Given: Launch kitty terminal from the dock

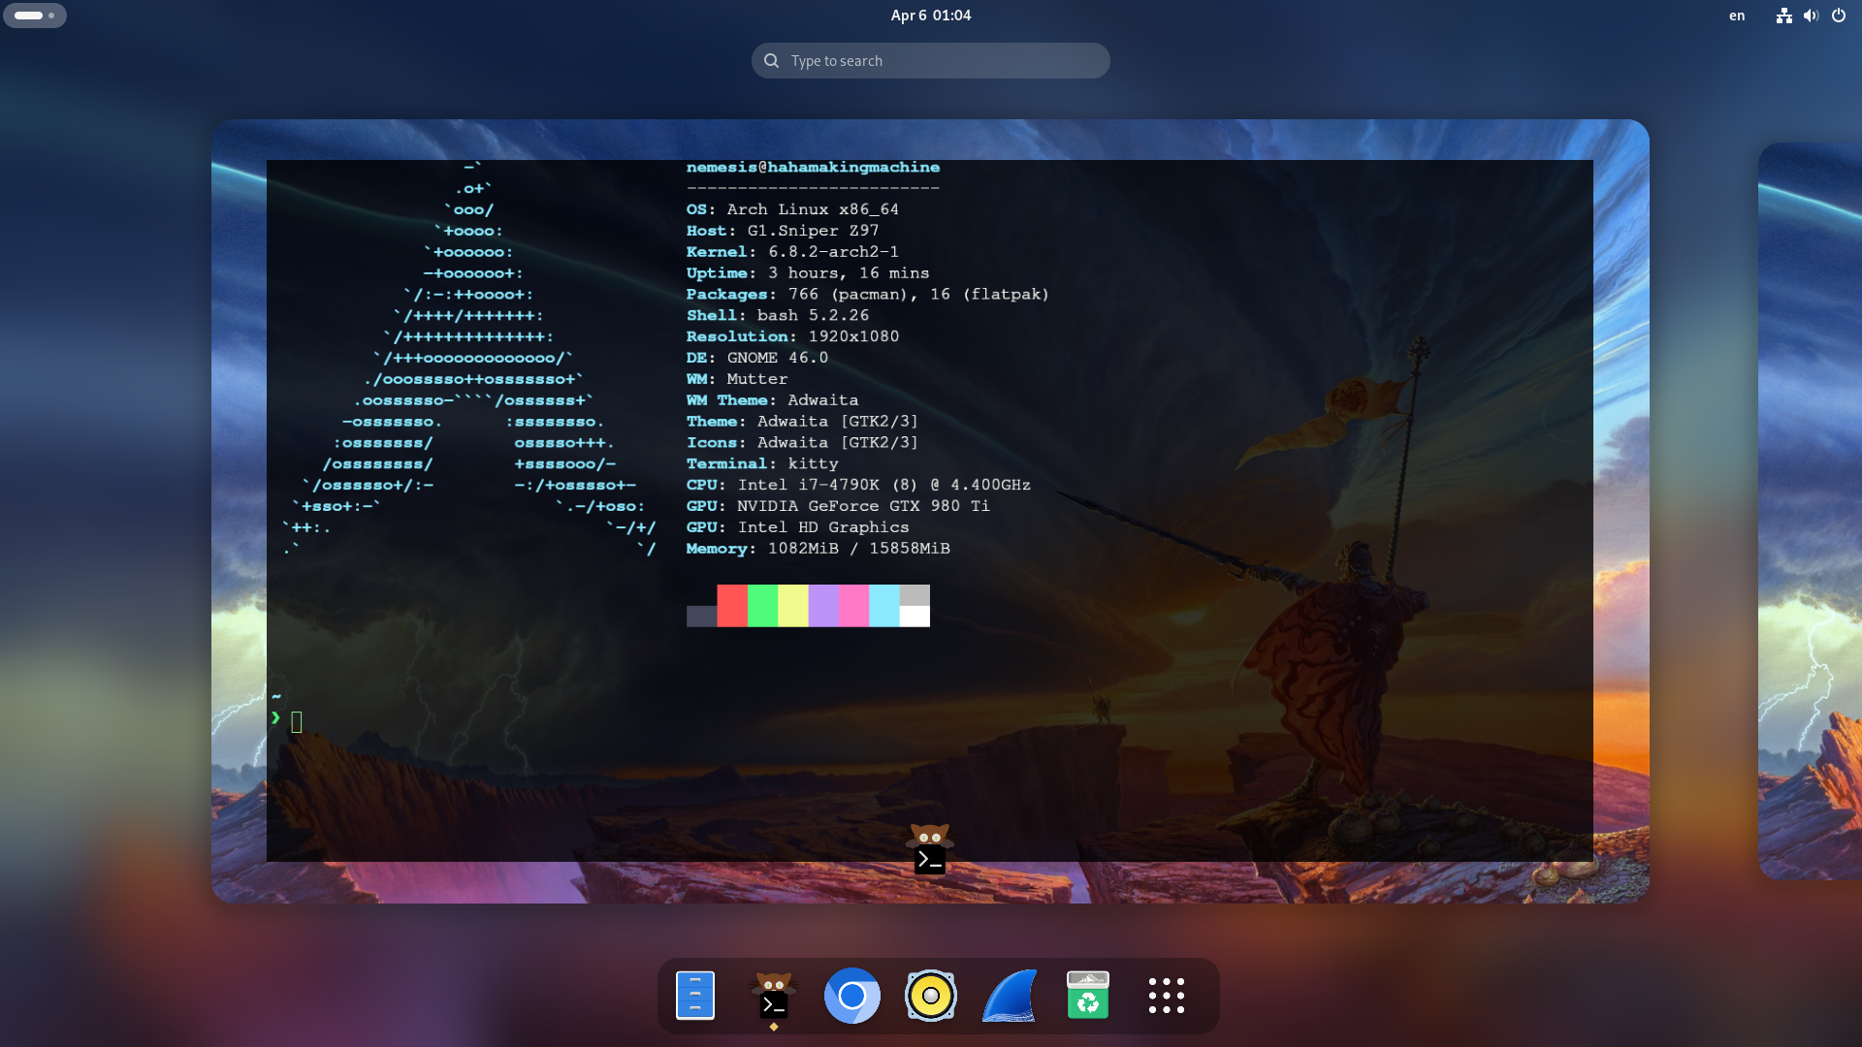Looking at the screenshot, I should pos(773,996).
